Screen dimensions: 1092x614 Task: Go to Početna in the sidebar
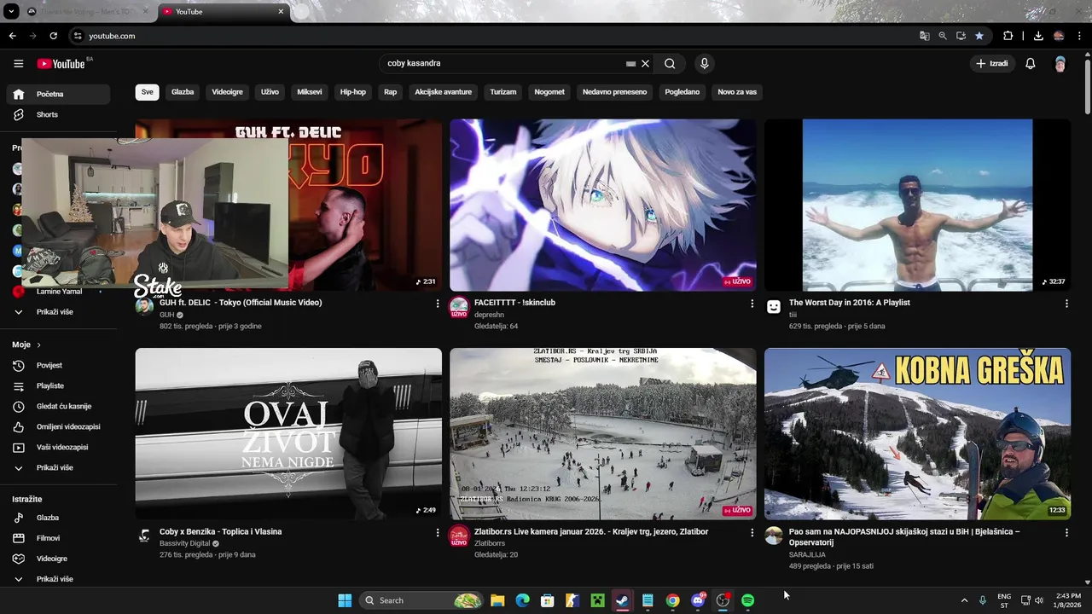pos(60,94)
